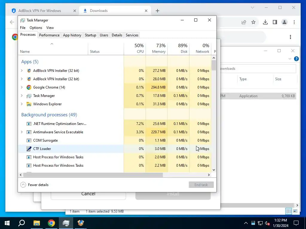Screen dimensions: 306x229
Task: Click the Chrome taskbar icon
Action: pos(51,223)
